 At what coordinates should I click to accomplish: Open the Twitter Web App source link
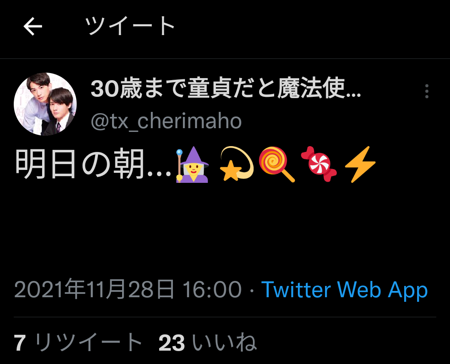coord(345,290)
